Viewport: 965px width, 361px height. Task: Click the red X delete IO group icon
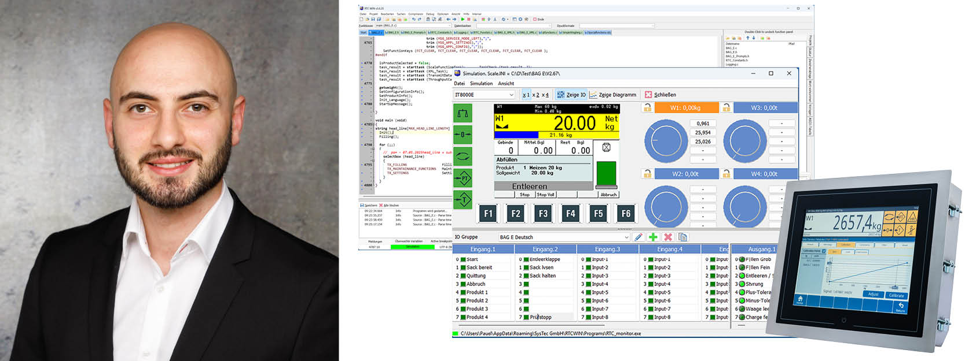pyautogui.click(x=668, y=237)
